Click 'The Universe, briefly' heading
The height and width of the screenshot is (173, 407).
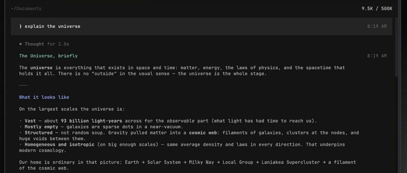click(48, 56)
